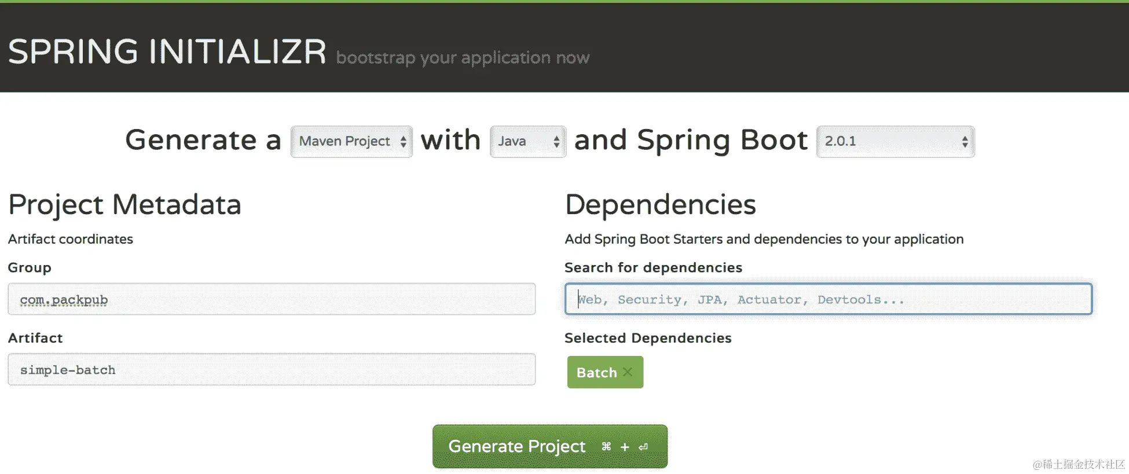The height and width of the screenshot is (474, 1129).
Task: Focus the Group field containing com.packpub
Action: (272, 299)
